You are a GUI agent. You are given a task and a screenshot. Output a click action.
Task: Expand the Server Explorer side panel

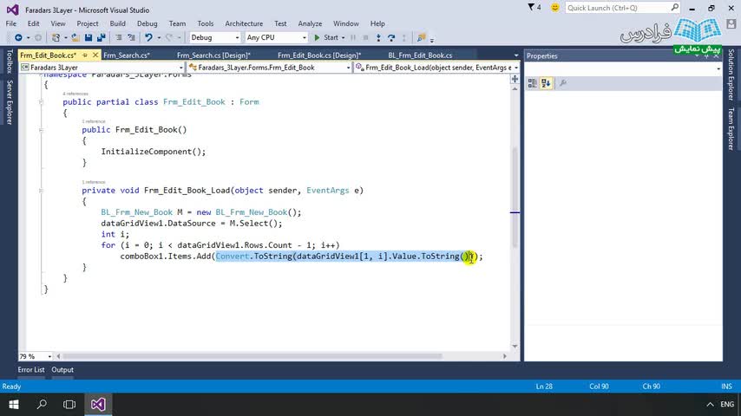(x=9, y=102)
